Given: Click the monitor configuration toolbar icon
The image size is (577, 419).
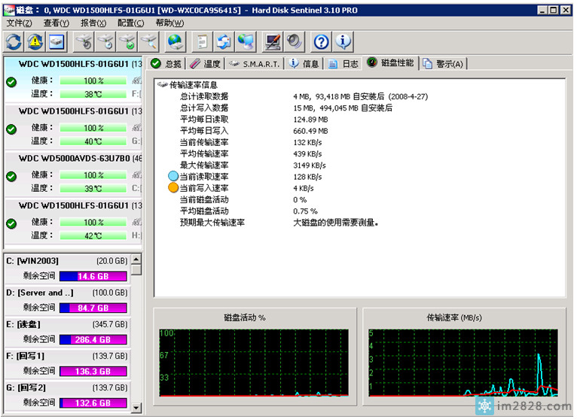Looking at the screenshot, I should coord(273,41).
